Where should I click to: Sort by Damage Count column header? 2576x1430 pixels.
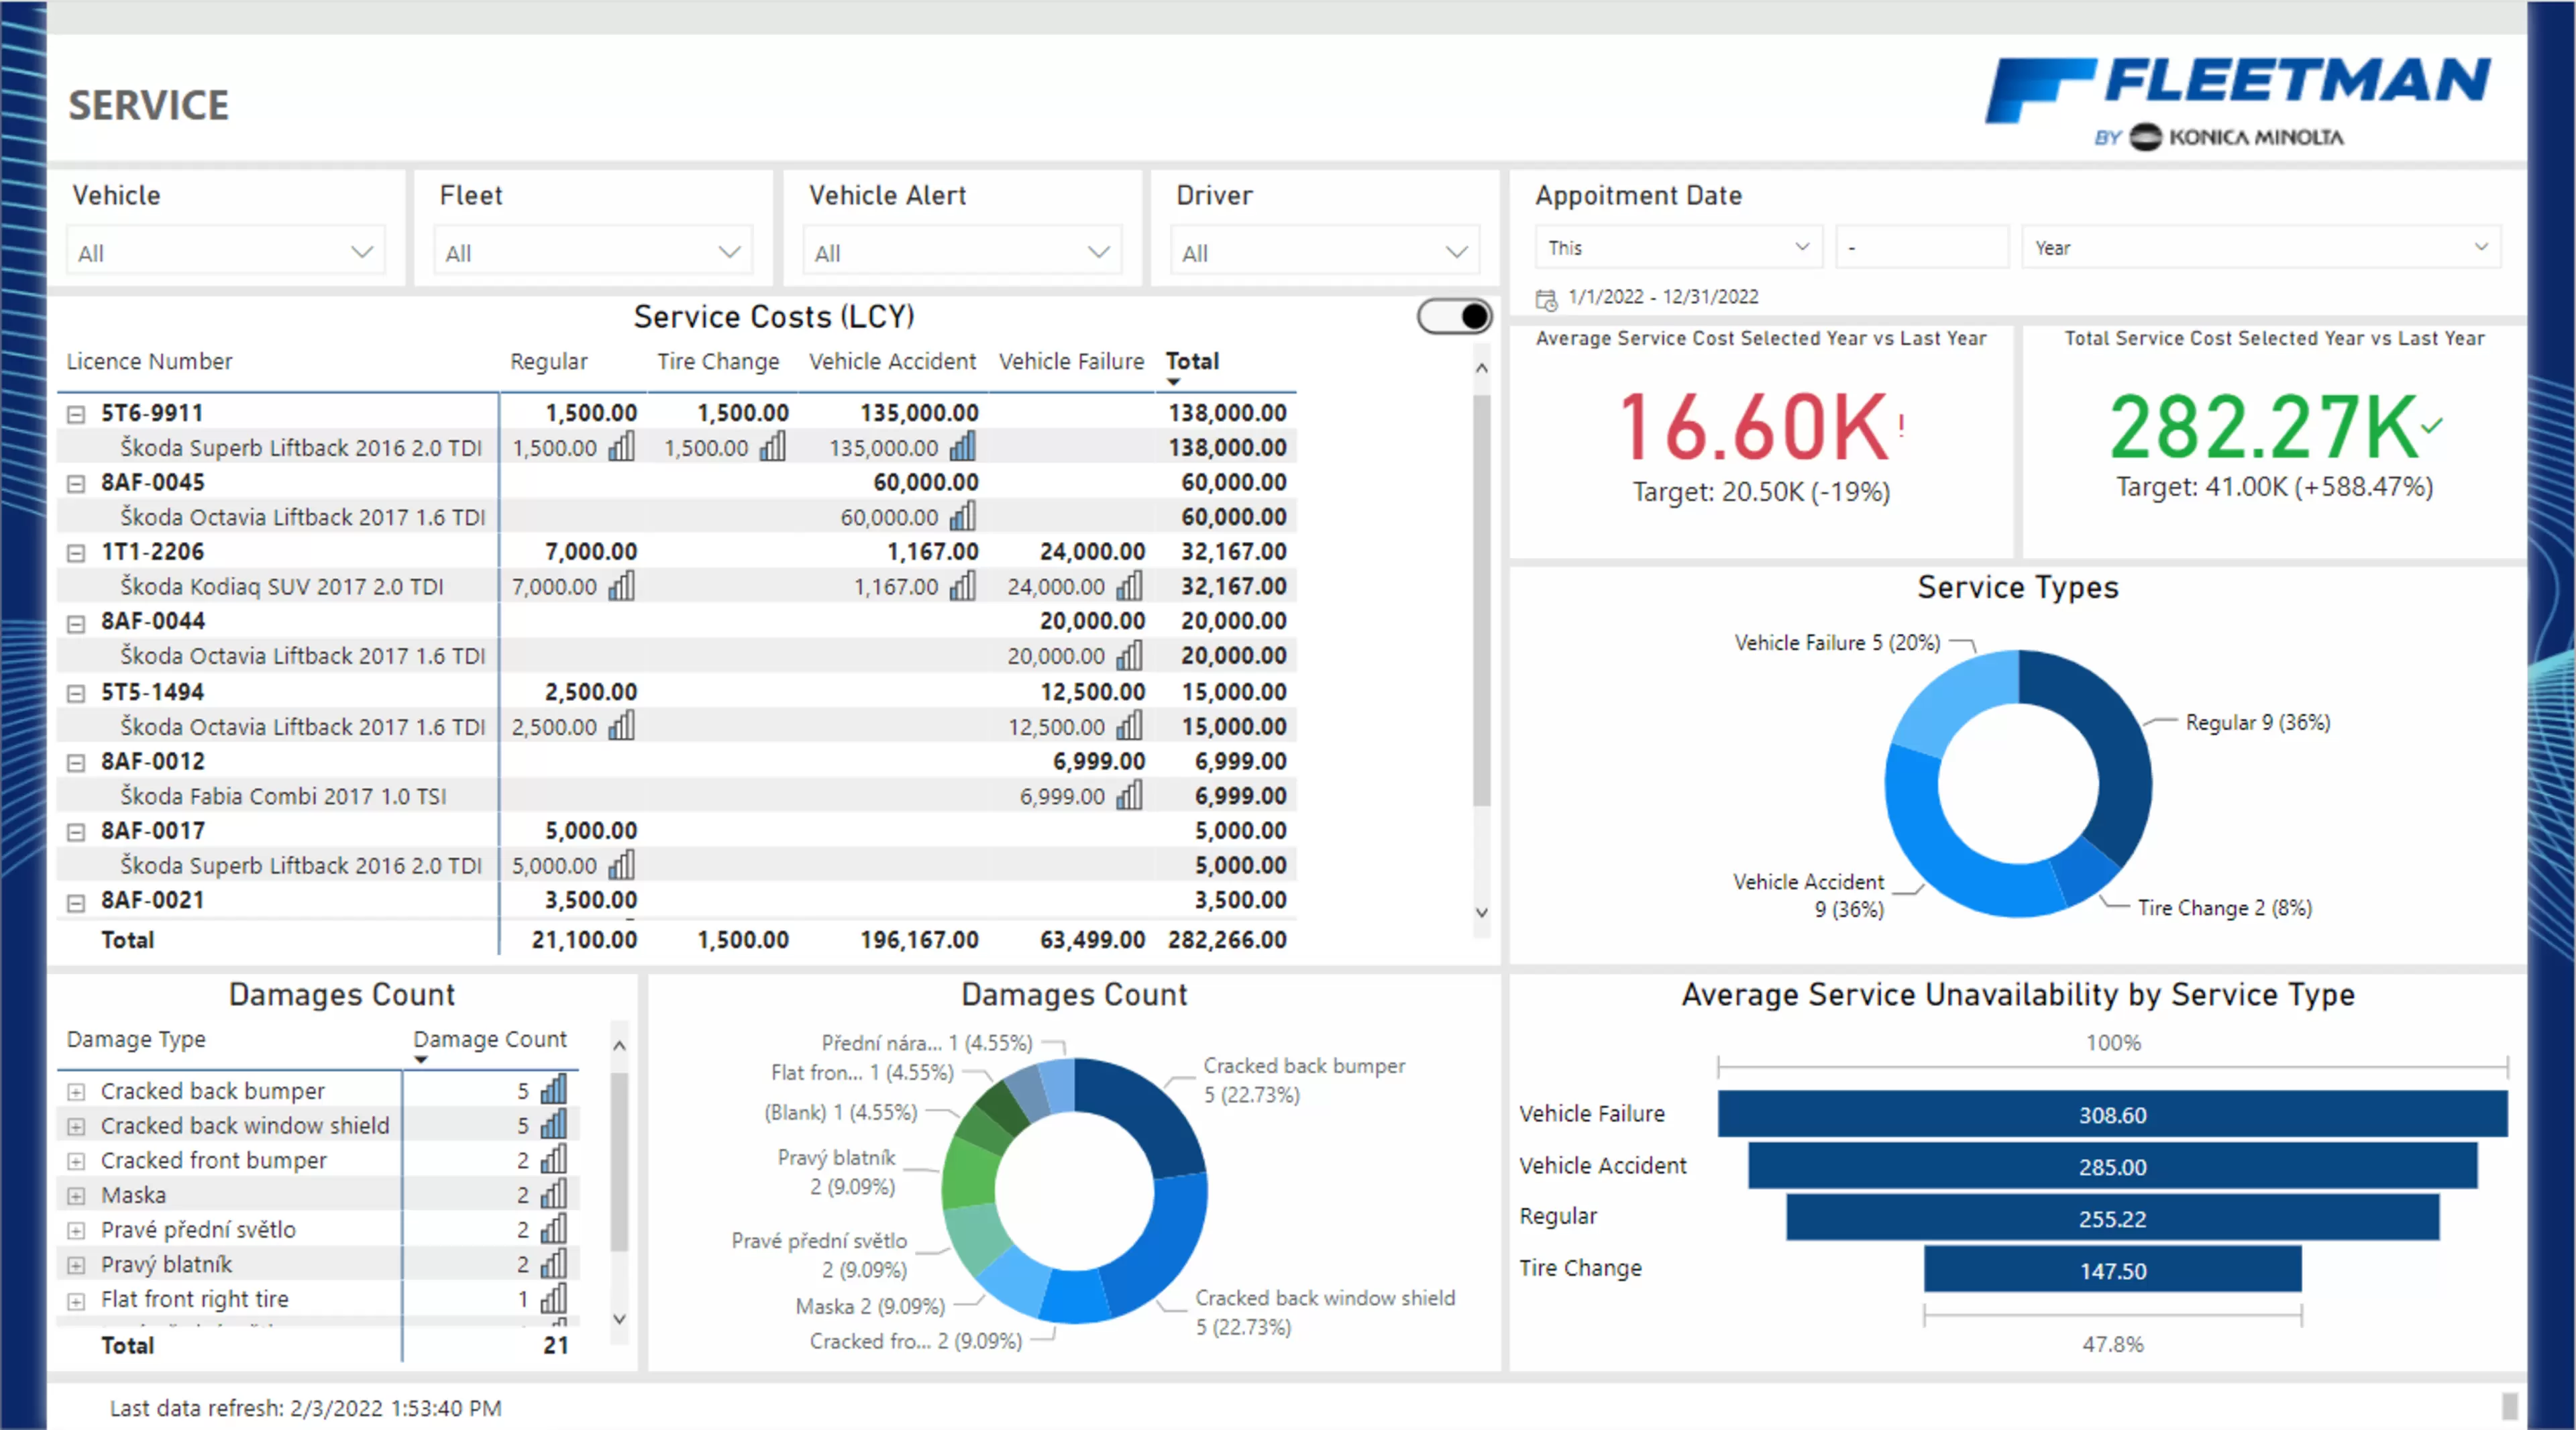coord(490,1039)
